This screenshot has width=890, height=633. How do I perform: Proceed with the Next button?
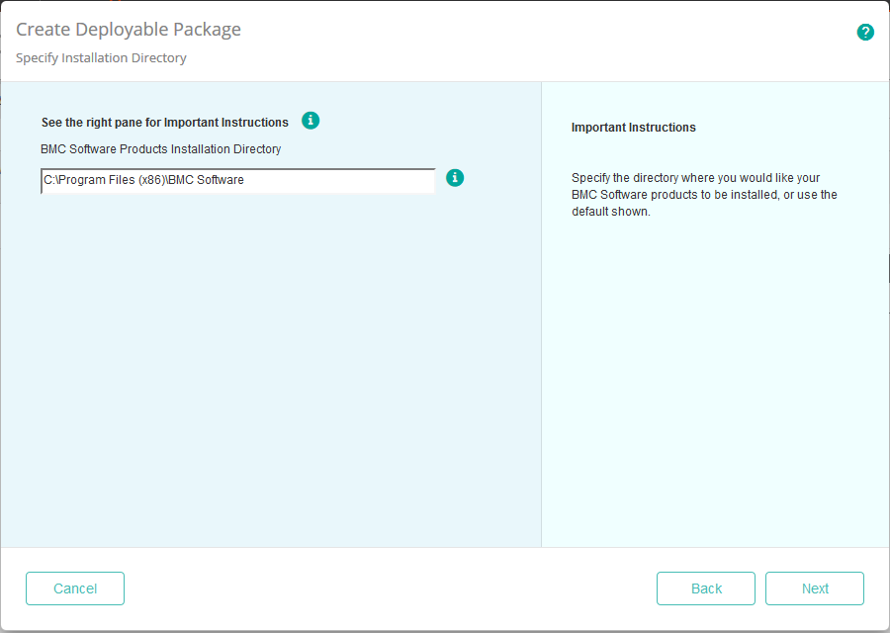tap(815, 588)
